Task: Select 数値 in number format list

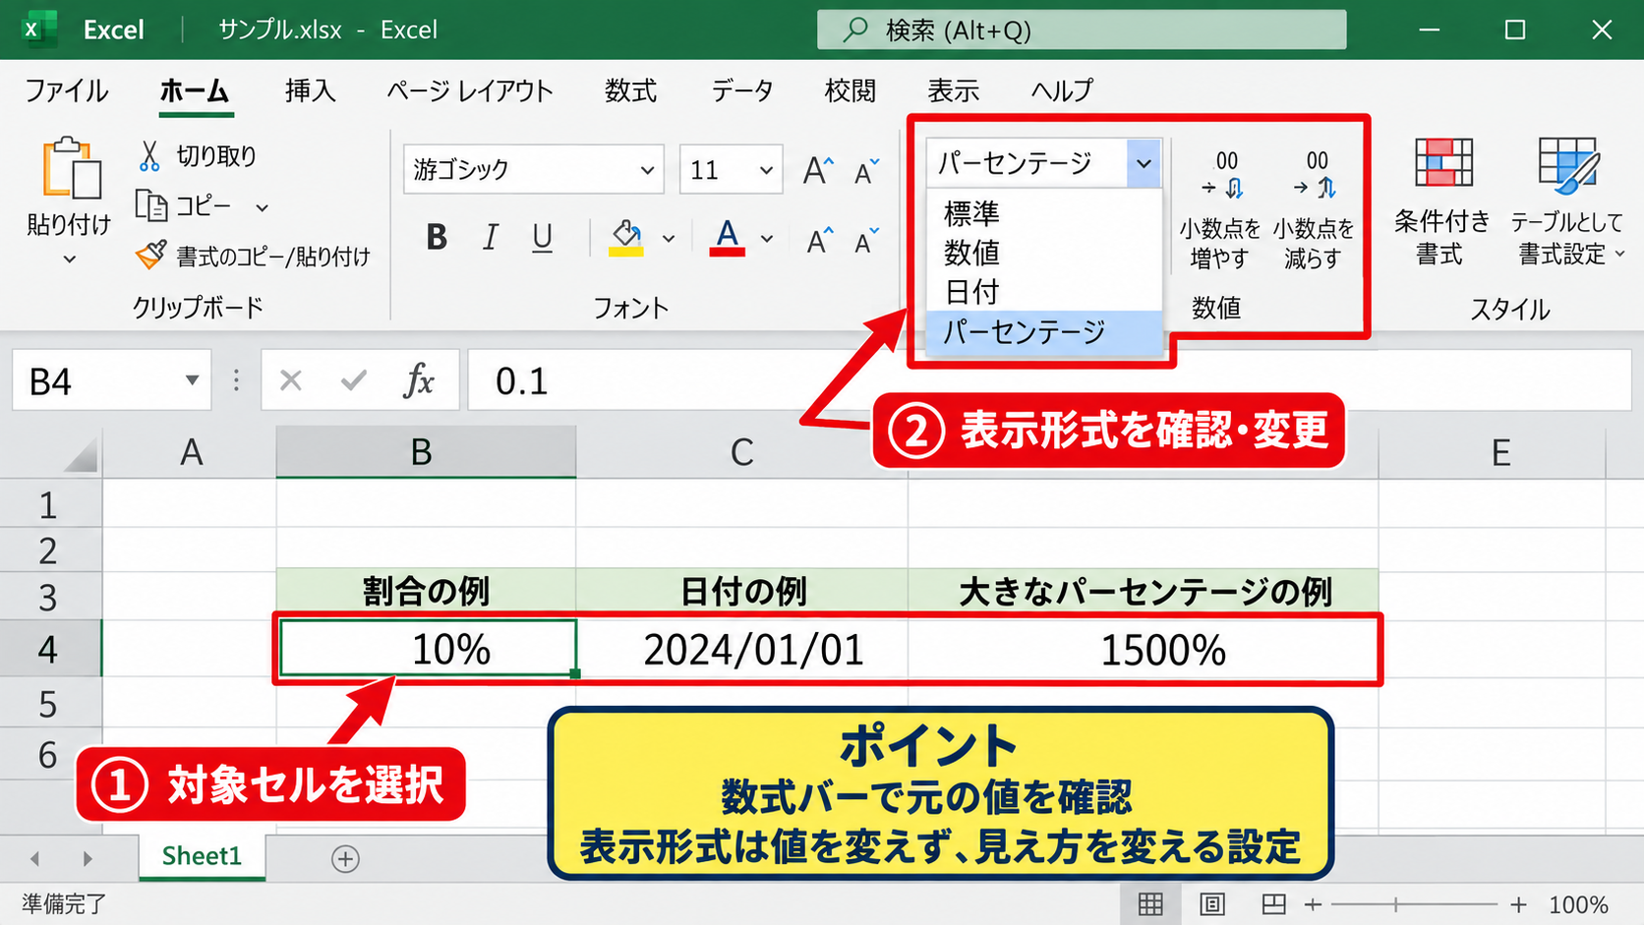Action: 1044,253
